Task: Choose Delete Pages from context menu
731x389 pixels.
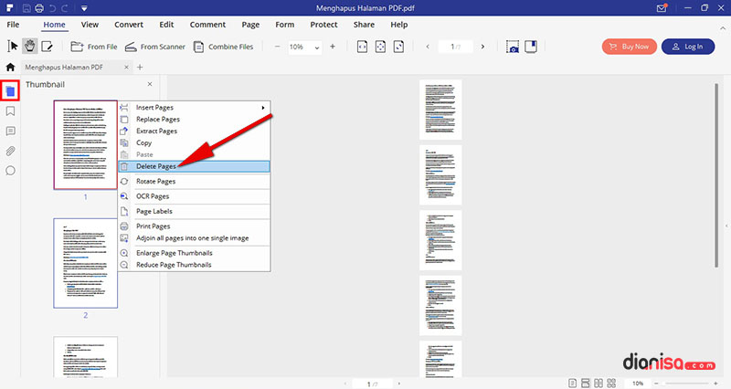Action: coord(155,166)
